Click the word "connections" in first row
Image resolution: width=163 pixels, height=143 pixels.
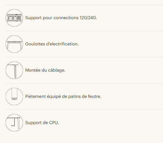[66, 18]
